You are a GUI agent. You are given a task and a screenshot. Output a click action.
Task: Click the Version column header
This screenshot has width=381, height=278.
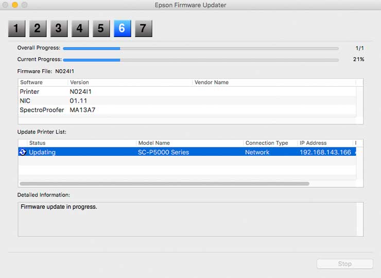130,83
